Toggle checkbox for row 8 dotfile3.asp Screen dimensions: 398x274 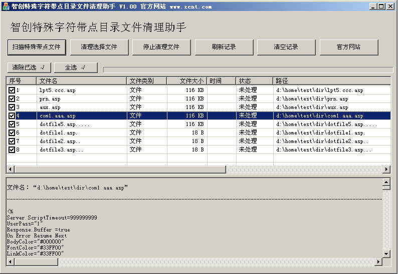click(x=12, y=149)
